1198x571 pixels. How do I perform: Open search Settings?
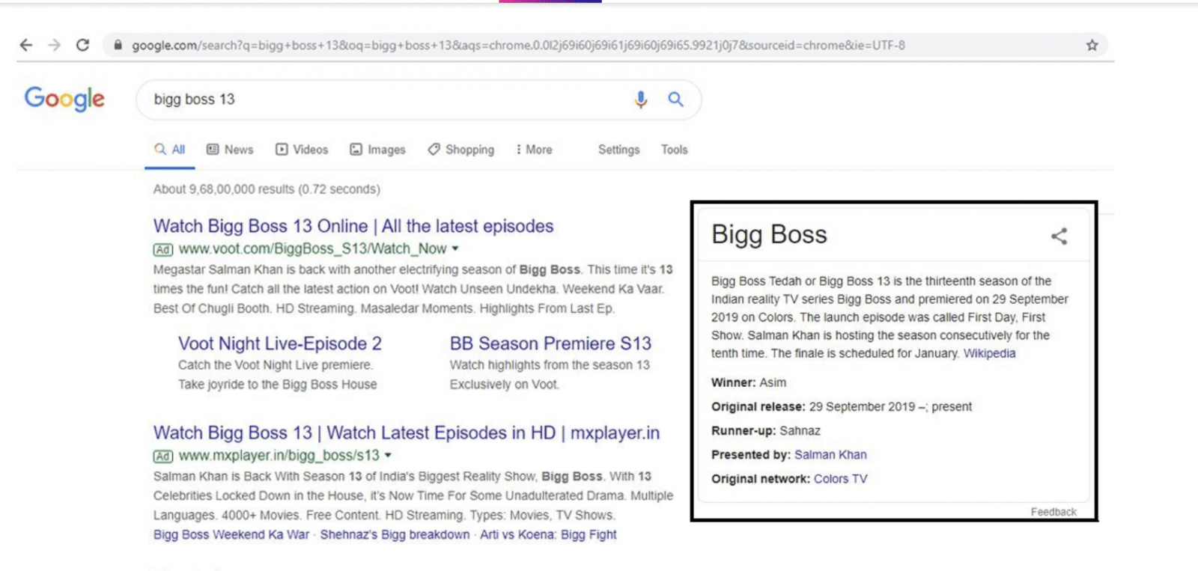(618, 150)
